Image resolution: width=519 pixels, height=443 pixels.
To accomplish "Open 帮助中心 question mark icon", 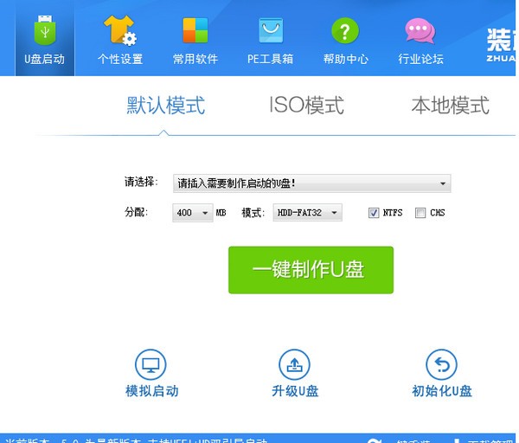I will point(345,31).
